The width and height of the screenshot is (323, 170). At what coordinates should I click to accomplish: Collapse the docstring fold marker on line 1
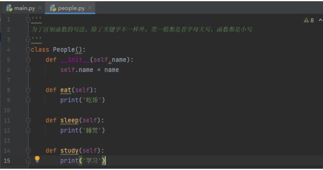point(28,19)
